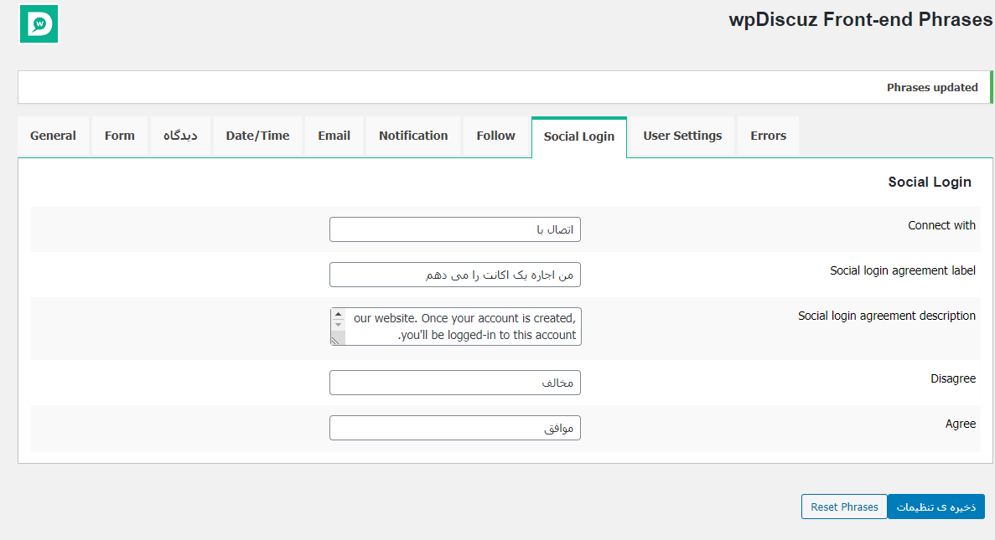Screen dimensions: 995x540
Task: Click the Reset Phrases button
Action: [x=844, y=507]
